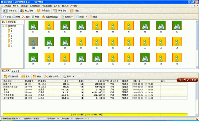Select shelf folder E in tree

pos(10,39)
